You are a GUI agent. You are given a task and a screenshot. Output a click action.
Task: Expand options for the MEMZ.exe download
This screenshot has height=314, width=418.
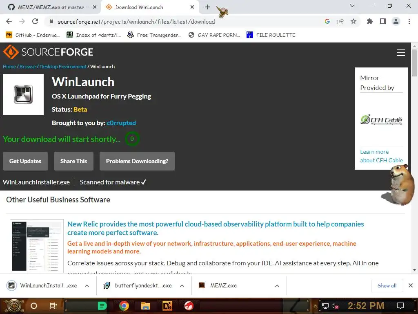(x=277, y=286)
